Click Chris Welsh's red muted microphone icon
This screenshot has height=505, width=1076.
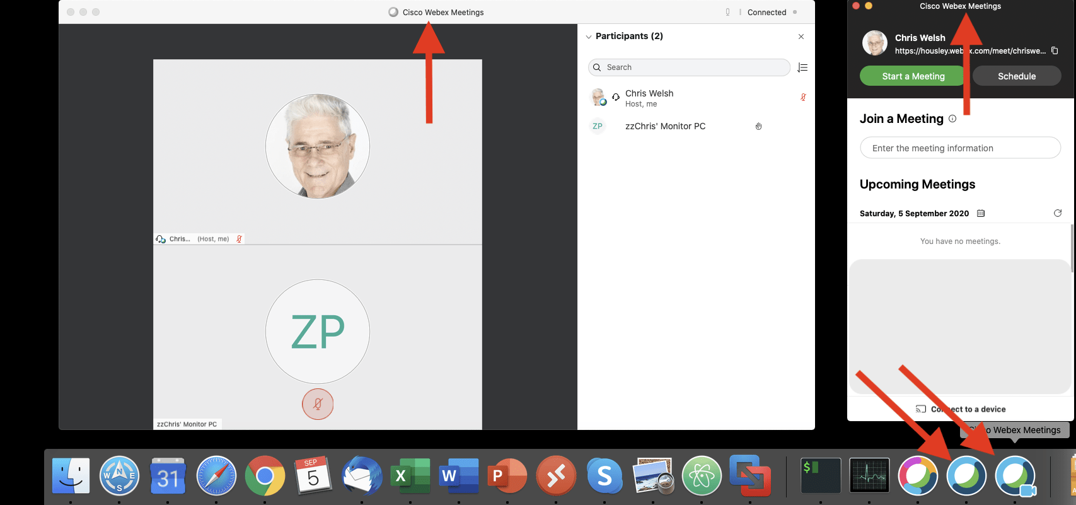click(803, 97)
